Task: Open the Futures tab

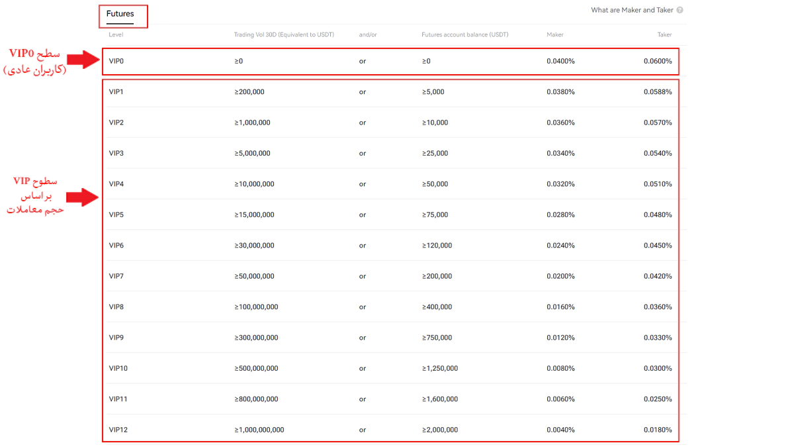Action: coord(120,14)
